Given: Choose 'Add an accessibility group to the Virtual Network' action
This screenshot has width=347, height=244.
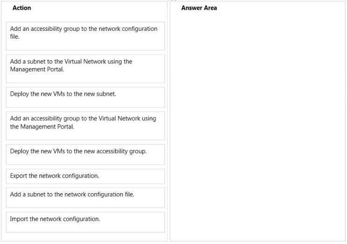Looking at the screenshot, I should coord(85,126).
